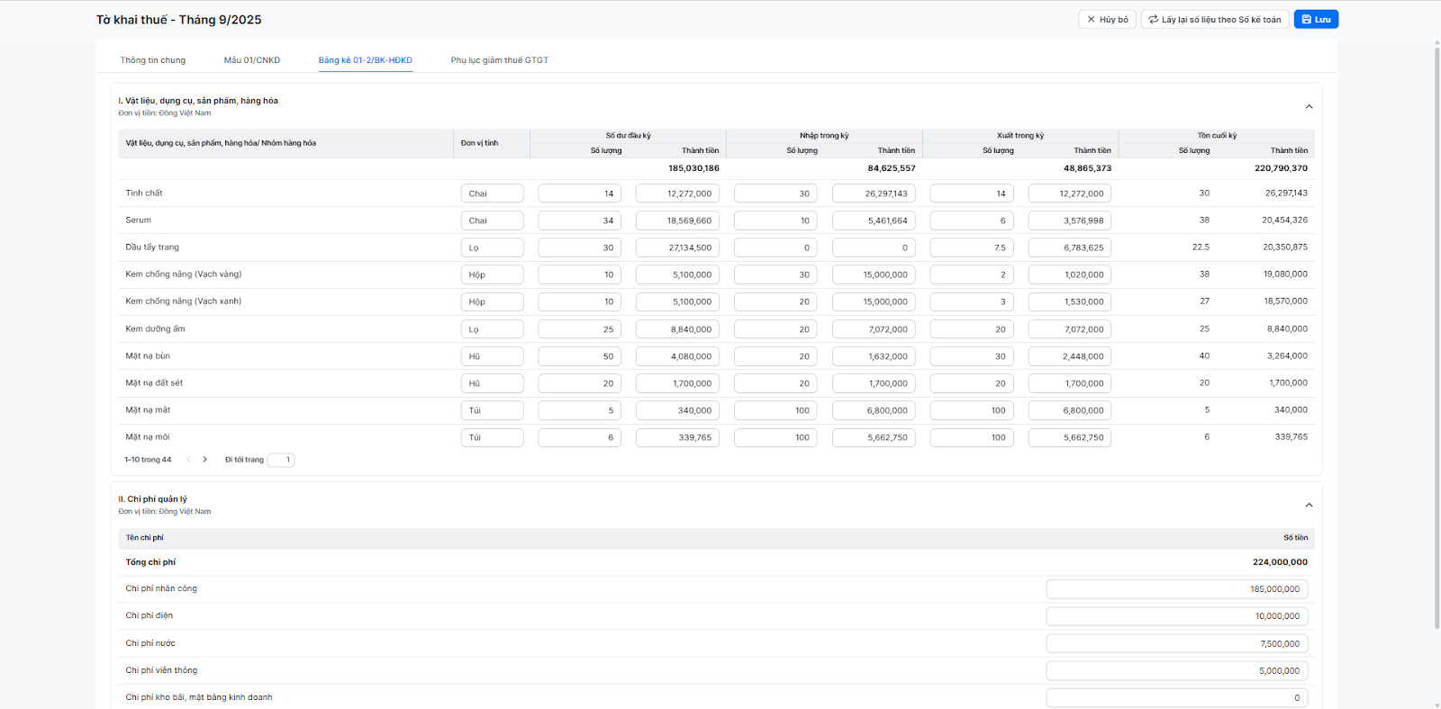This screenshot has width=1441, height=709.
Task: Click Serum opening balance quantity field
Action: 579,220
